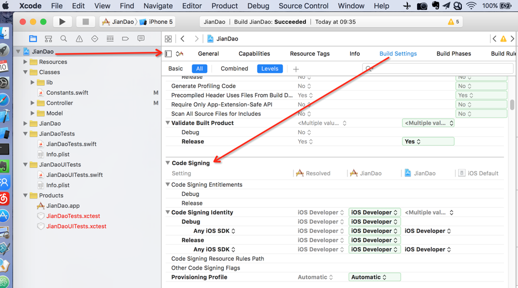This screenshot has height=288, width=518.
Task: Open the Product menu
Action: point(224,5)
